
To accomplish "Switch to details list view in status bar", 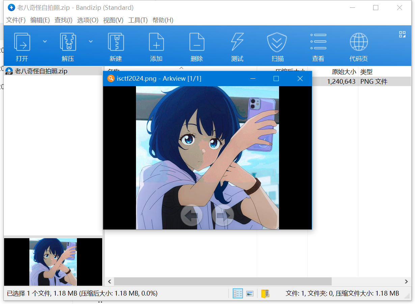I will point(238,294).
